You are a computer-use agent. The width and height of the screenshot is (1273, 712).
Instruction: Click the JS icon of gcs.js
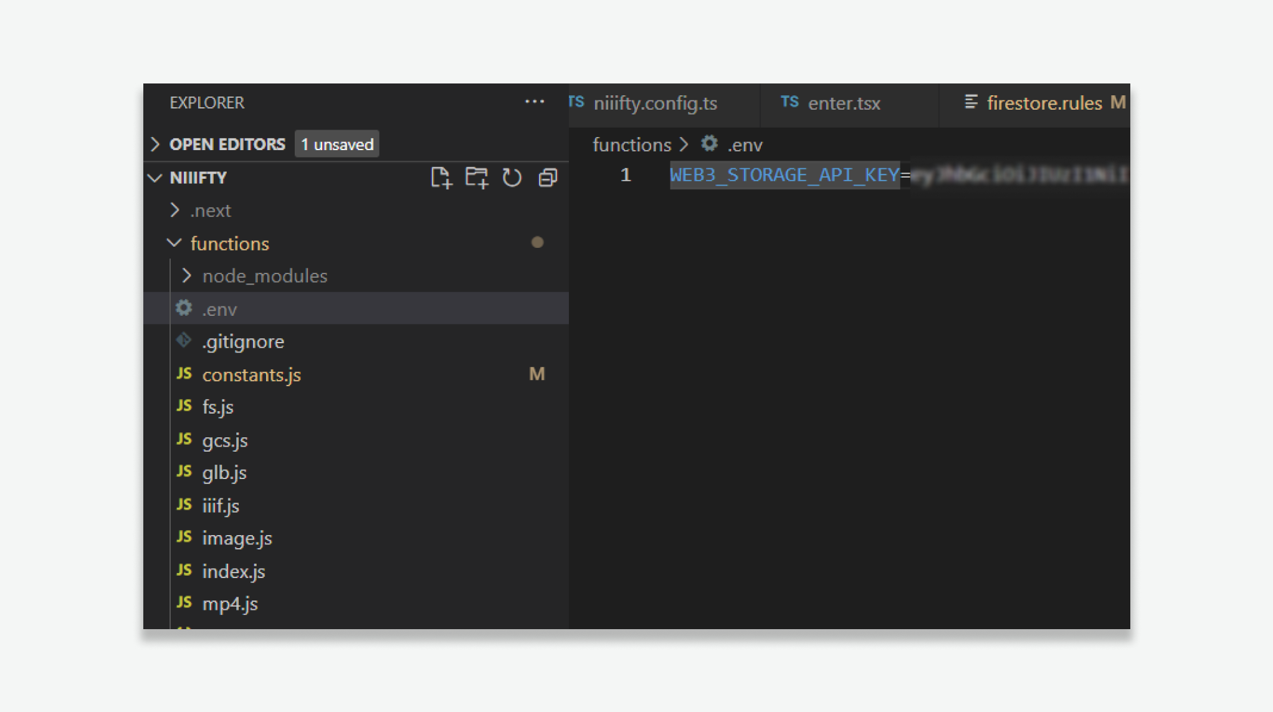tap(184, 439)
